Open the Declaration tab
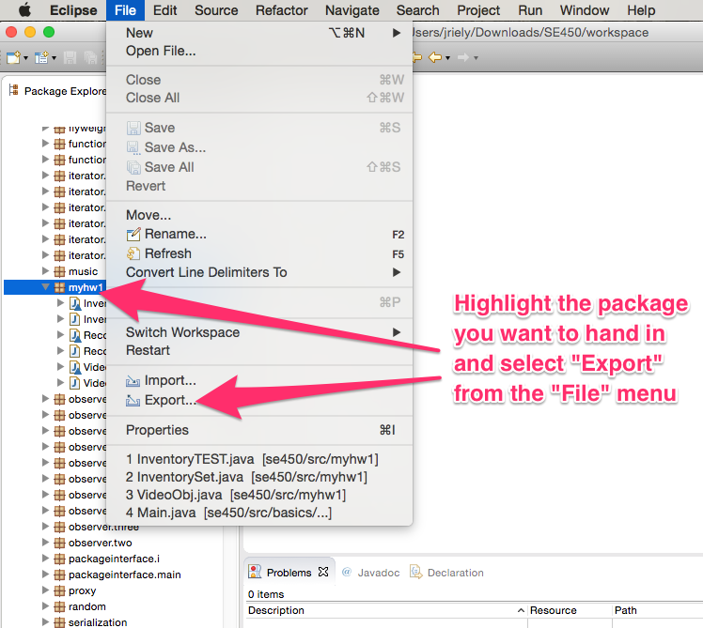This screenshot has height=628, width=703. point(454,573)
